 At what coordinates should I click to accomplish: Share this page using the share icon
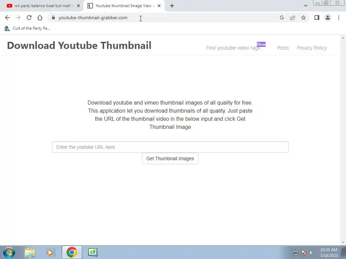293,18
